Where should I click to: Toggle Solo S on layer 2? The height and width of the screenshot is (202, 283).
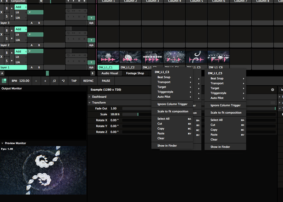click(7, 38)
